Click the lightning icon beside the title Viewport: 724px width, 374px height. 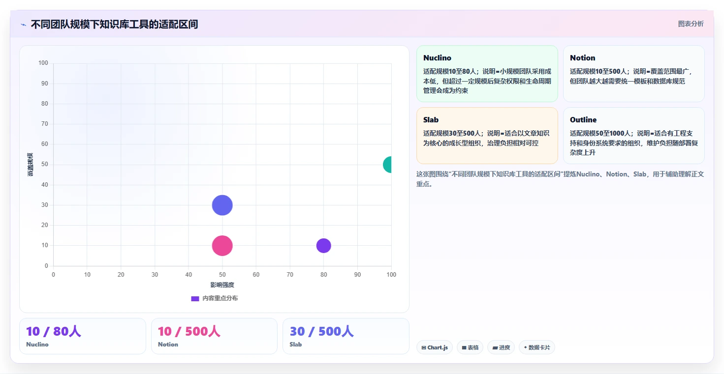[x=24, y=25]
